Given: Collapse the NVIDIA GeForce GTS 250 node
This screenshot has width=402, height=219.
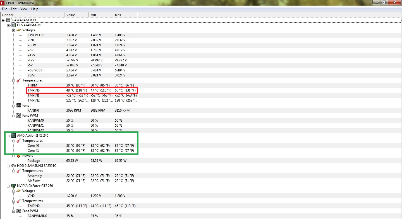Looking at the screenshot, I should coord(8,186).
